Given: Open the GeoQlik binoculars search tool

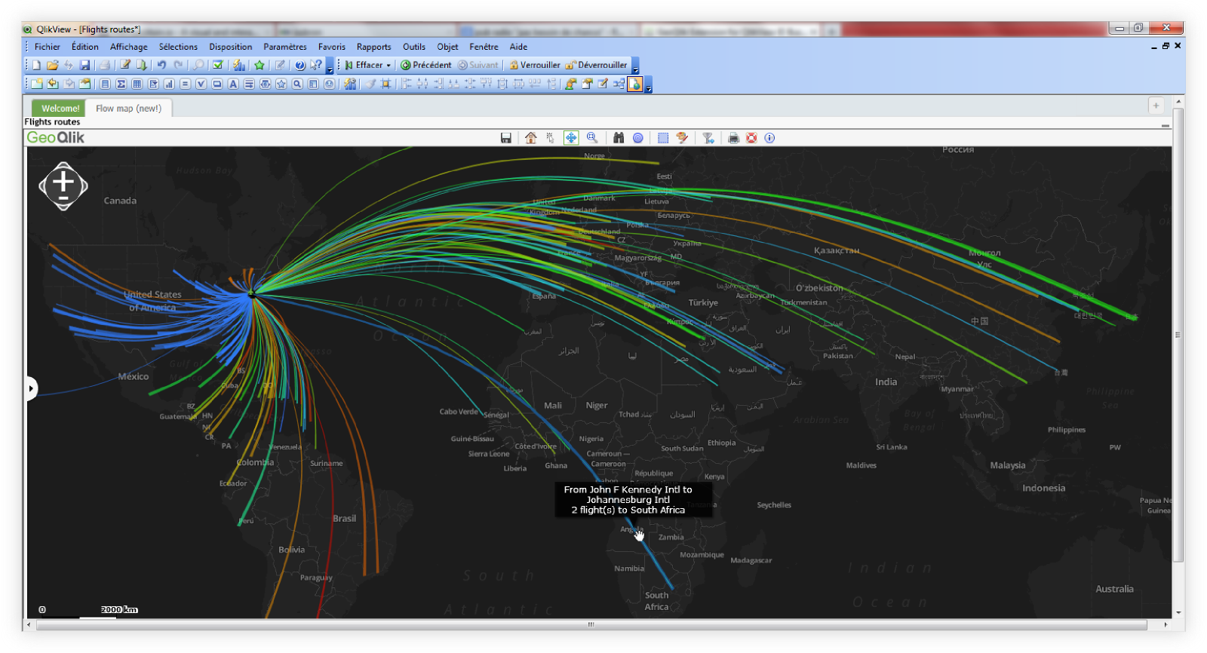Looking at the screenshot, I should tap(619, 138).
